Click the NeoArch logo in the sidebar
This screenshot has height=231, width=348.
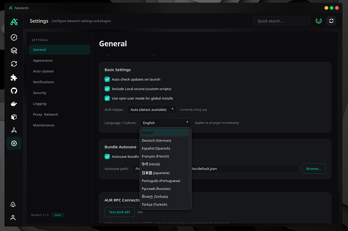click(x=14, y=22)
